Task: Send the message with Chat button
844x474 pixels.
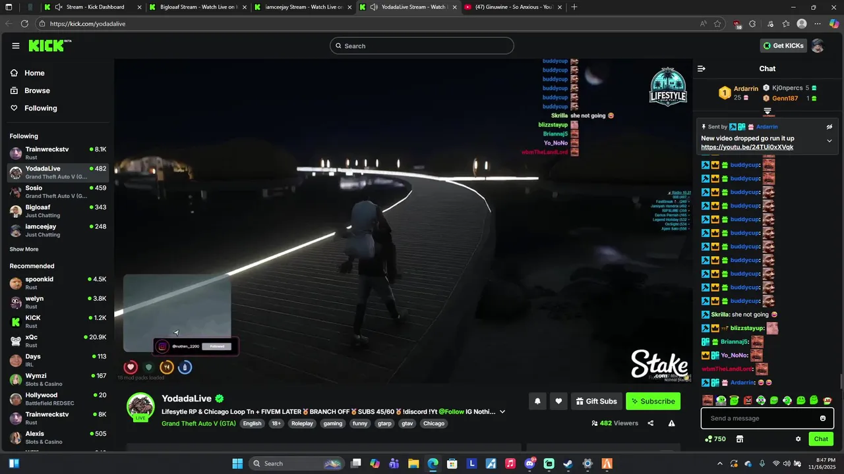Action: pos(821,439)
